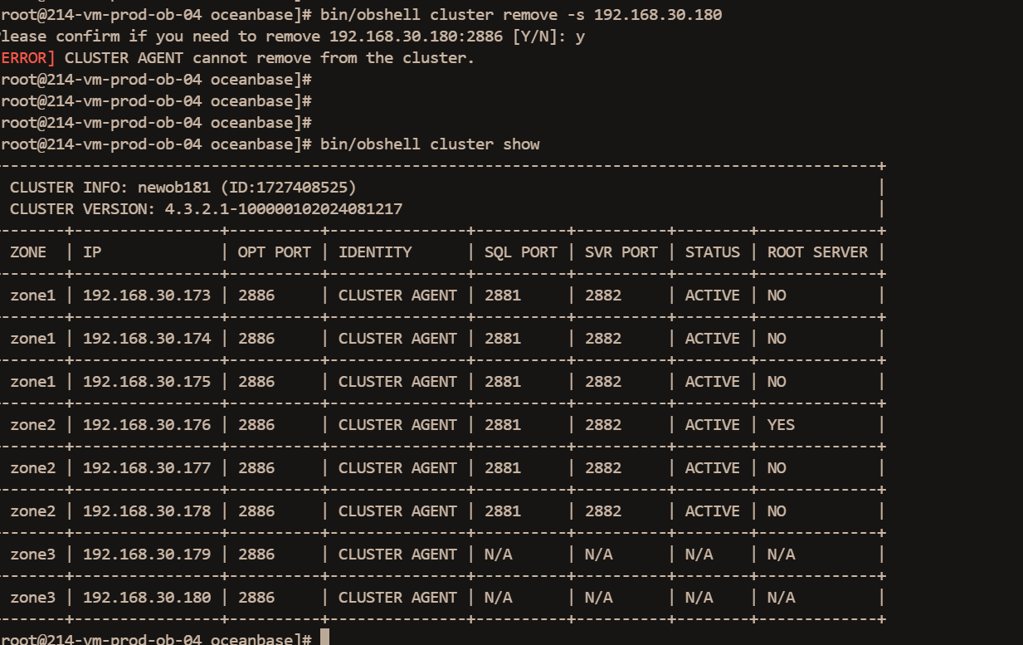Click the CLUSTER VERSION line

pos(206,208)
